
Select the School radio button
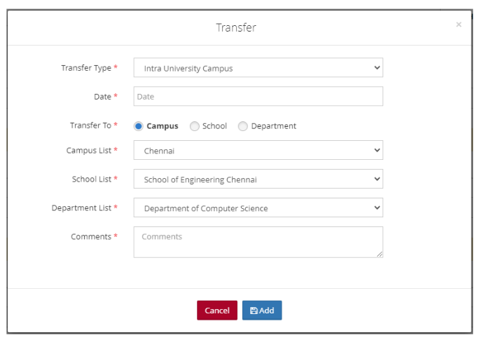pos(195,126)
